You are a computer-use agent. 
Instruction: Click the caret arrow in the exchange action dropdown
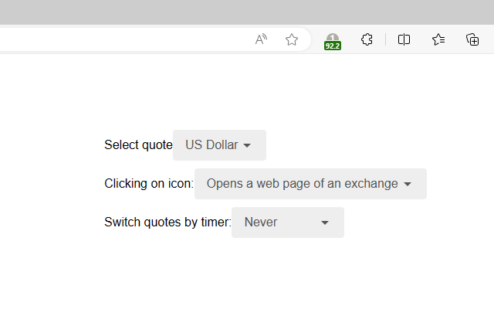(x=408, y=184)
